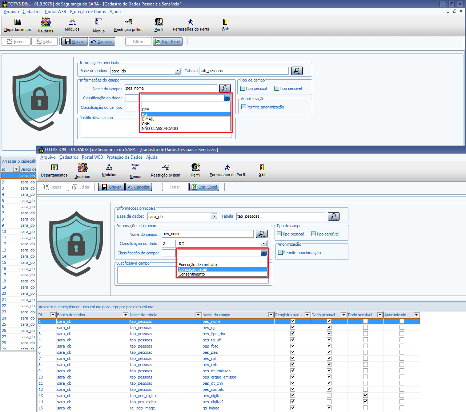Screen dimensions: 466x412
Task: Open Perfil in the front window toolbar
Action: (x=196, y=170)
